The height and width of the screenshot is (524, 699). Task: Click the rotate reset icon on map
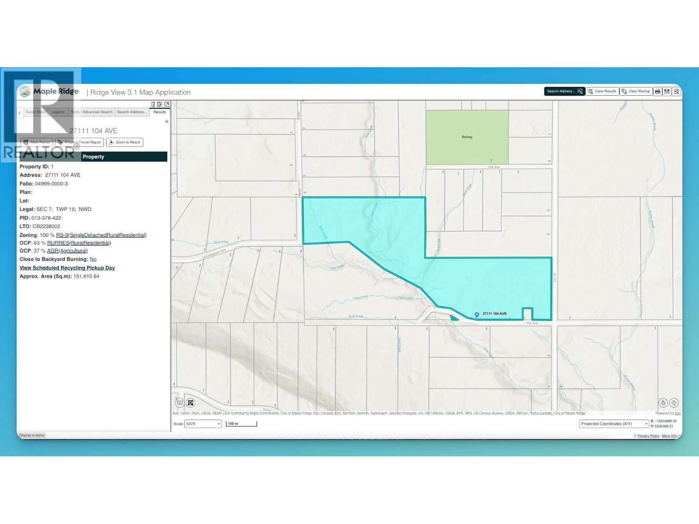tap(663, 403)
